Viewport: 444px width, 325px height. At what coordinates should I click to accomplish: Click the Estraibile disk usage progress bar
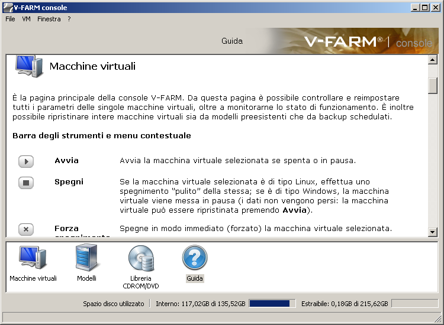415,304
